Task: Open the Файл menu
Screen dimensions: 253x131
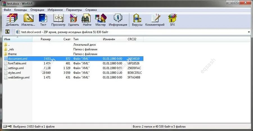Action: point(7,10)
